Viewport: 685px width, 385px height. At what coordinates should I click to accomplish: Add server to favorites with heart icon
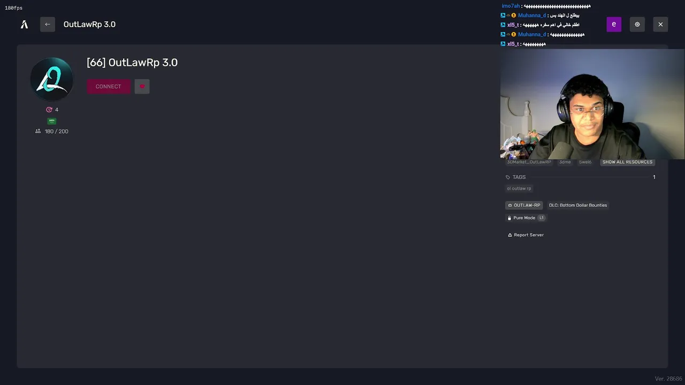click(142, 87)
